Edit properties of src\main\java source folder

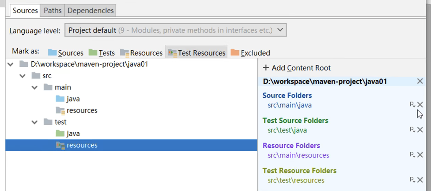[412, 105]
